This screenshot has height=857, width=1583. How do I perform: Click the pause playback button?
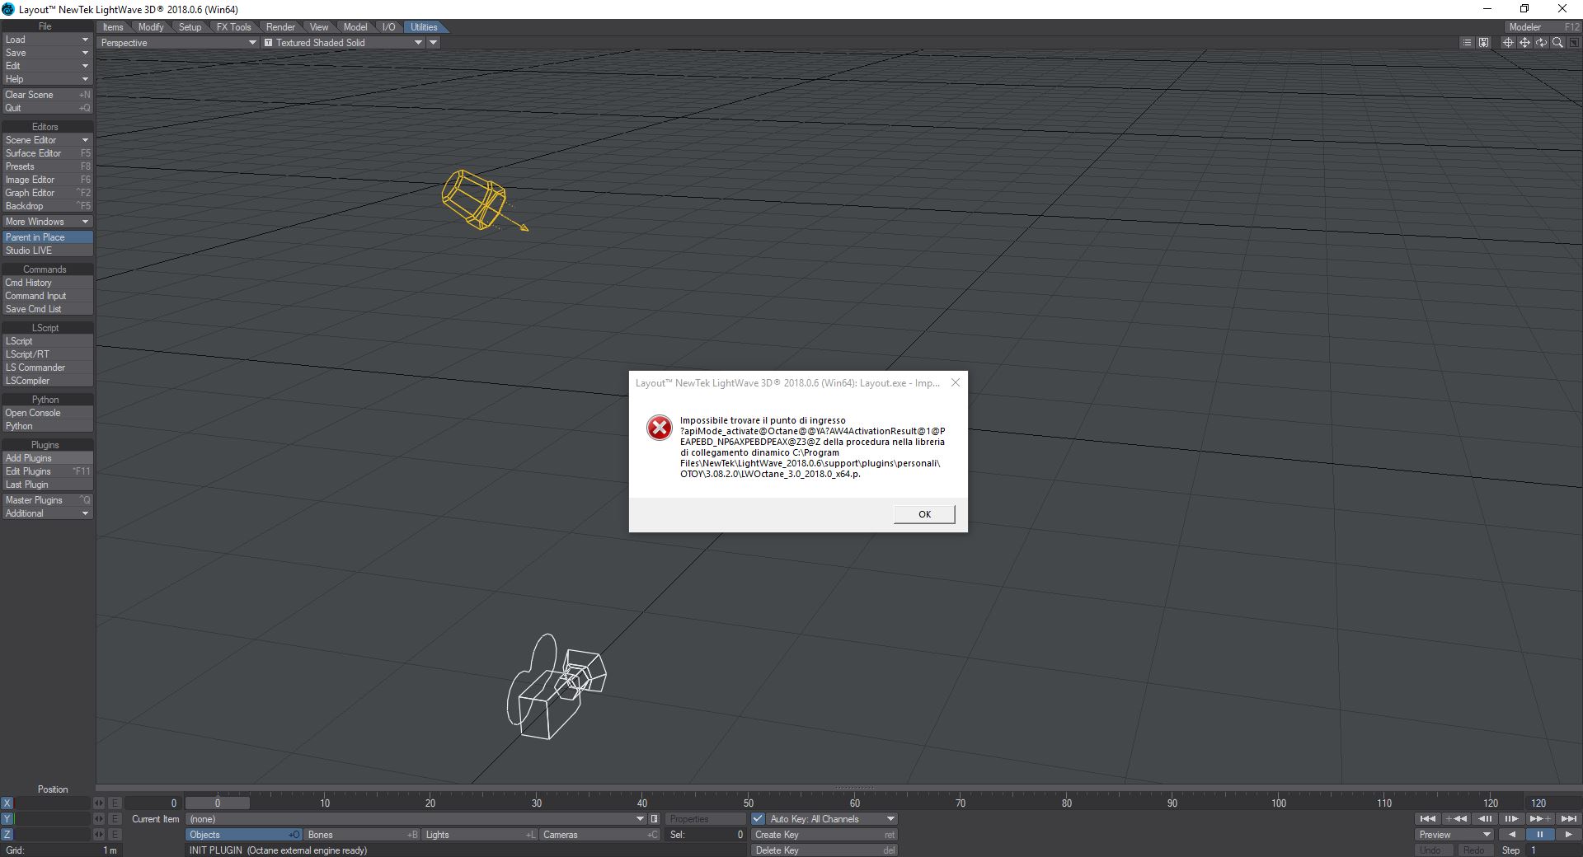click(x=1540, y=835)
